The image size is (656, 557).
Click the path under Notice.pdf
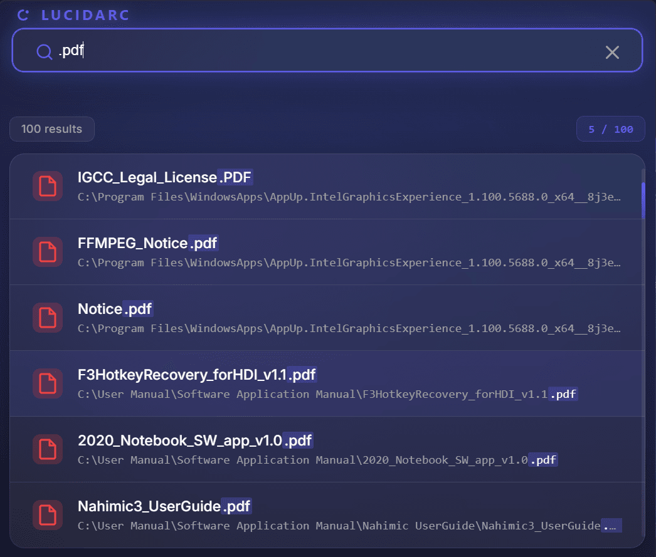[349, 328]
